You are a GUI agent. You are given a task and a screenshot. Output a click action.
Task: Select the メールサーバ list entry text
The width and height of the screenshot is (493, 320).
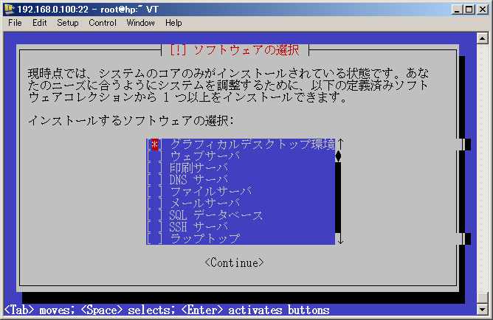(x=205, y=204)
